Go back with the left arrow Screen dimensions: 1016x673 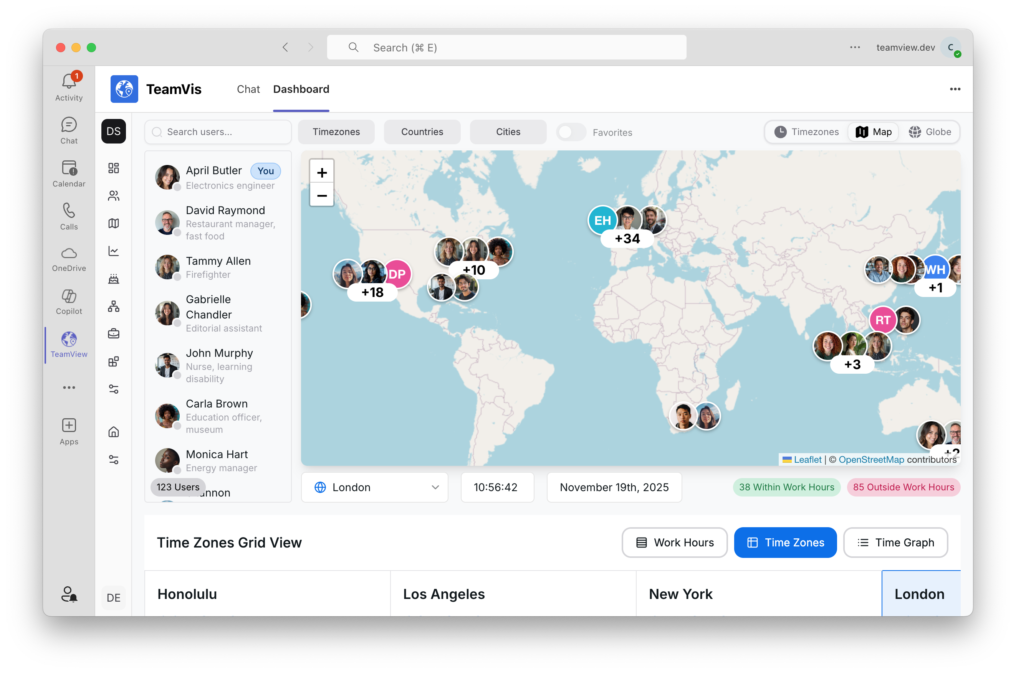[285, 47]
